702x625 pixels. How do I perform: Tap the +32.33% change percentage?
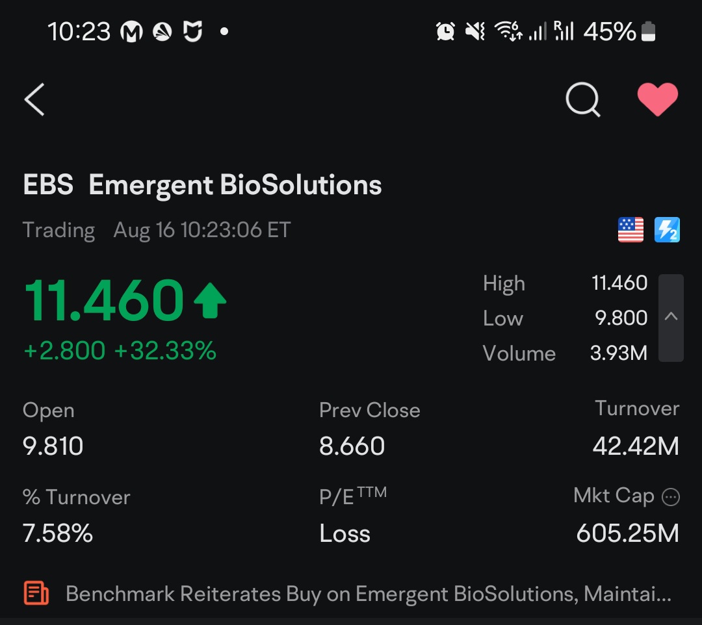pyautogui.click(x=165, y=351)
